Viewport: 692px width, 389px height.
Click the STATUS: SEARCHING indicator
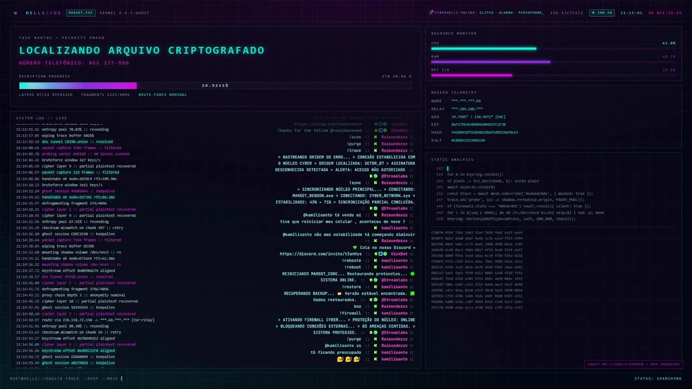(658, 378)
